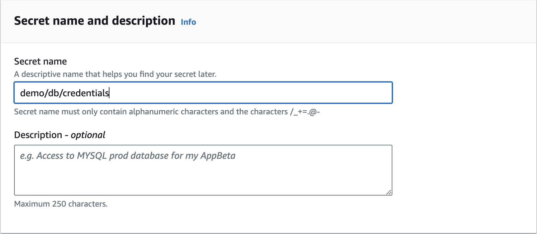
Task: Click the 'Maximum 250 characters.' hint text
Action: pyautogui.click(x=61, y=204)
